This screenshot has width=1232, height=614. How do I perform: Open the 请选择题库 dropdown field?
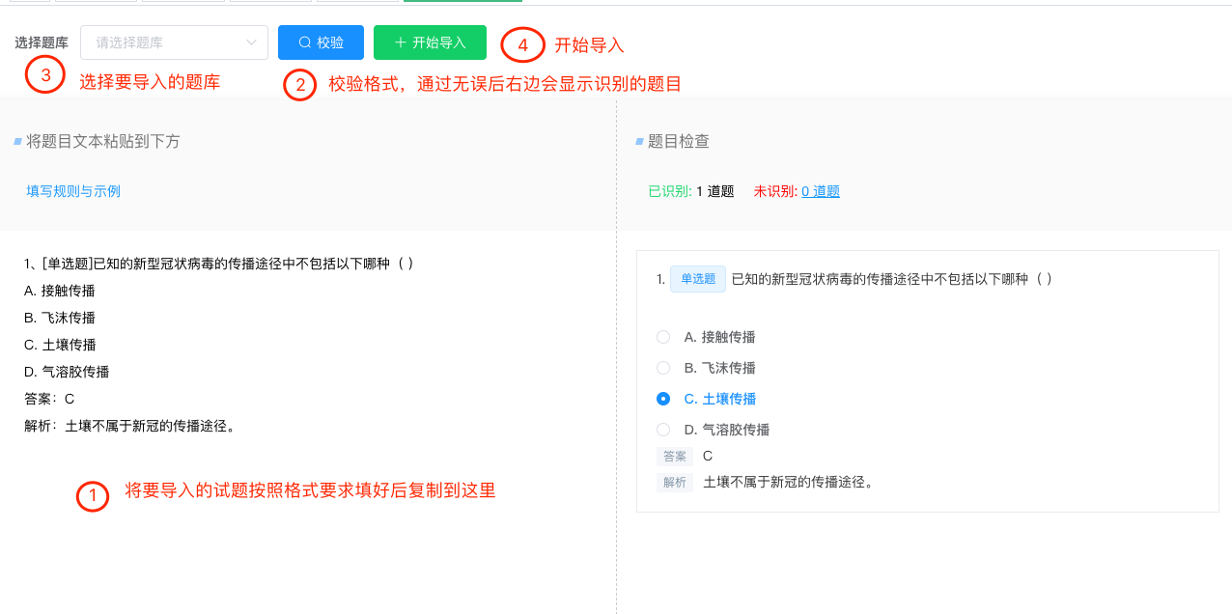[164, 42]
